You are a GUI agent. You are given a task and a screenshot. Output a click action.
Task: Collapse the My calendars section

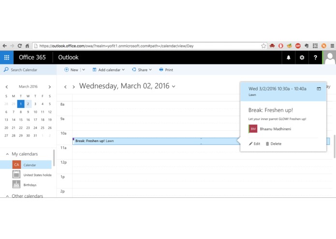7,154
